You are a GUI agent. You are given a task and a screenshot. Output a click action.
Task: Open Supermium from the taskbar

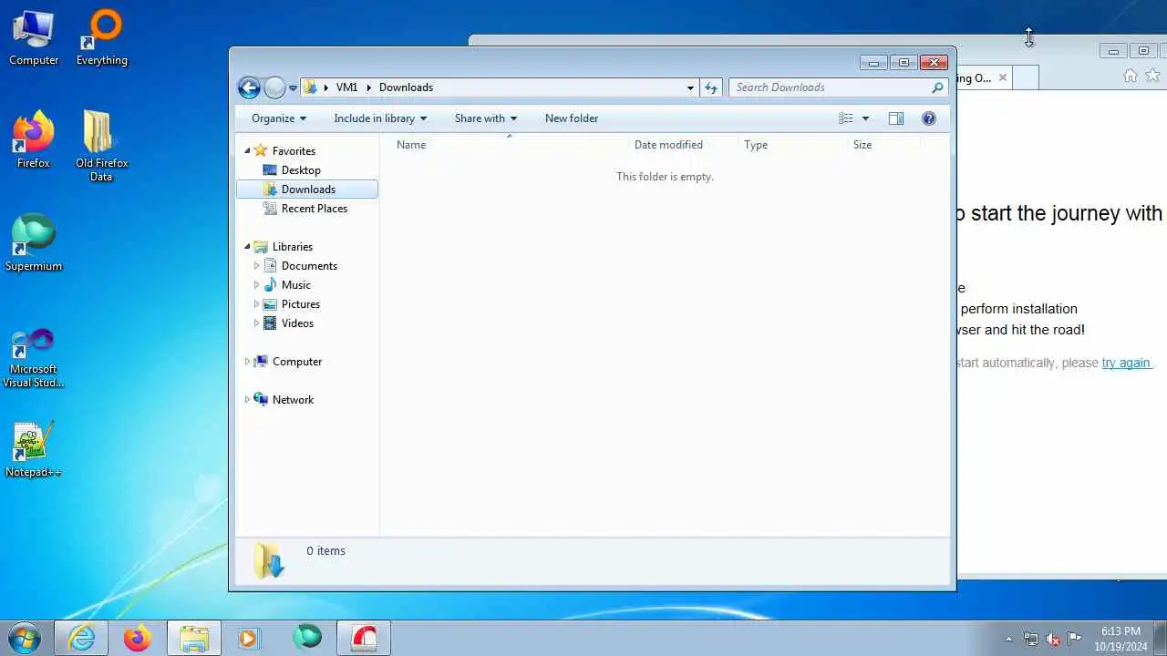307,638
